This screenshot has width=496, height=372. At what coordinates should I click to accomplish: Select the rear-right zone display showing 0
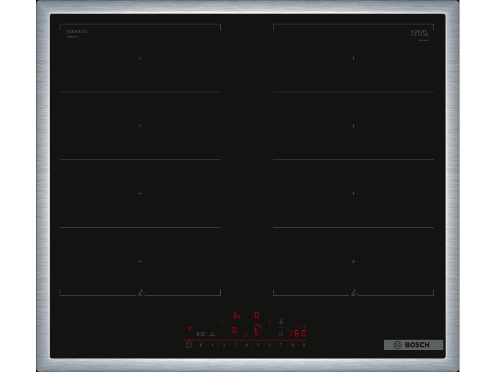click(257, 315)
